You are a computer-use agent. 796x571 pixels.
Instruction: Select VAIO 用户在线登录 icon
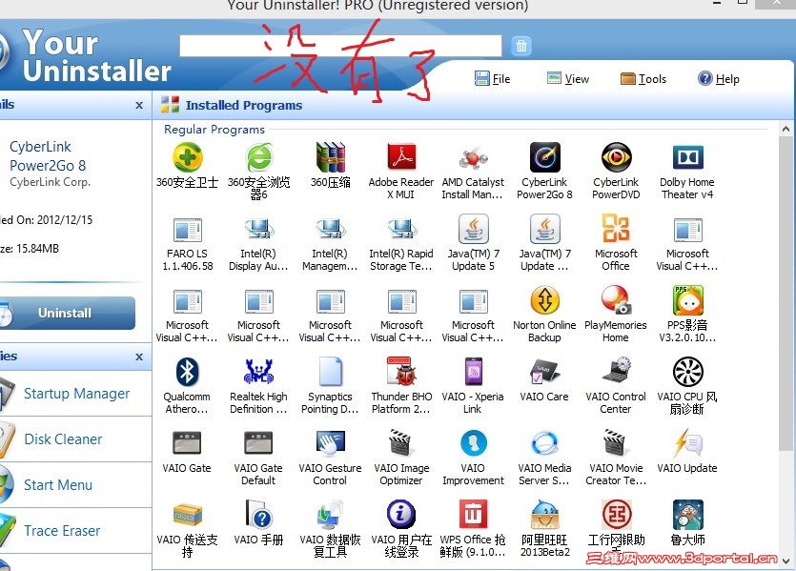pos(401,515)
